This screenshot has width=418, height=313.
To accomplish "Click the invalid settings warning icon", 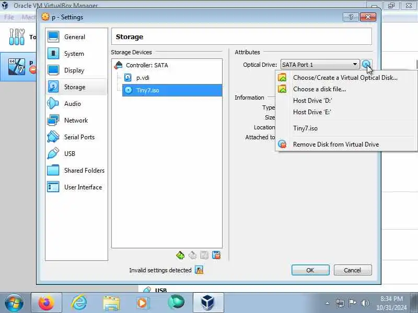I will [199, 270].
